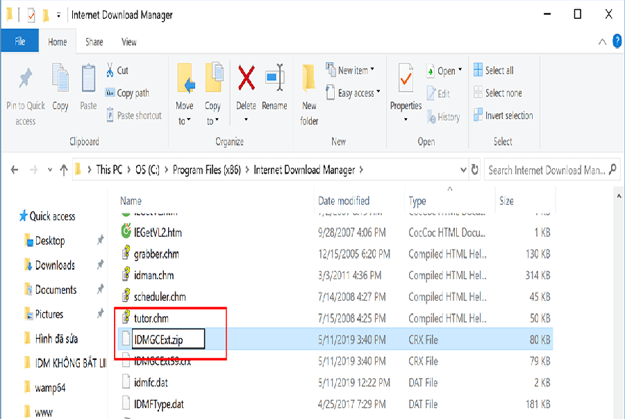
Task: Click Invert selection
Action: [x=503, y=115]
